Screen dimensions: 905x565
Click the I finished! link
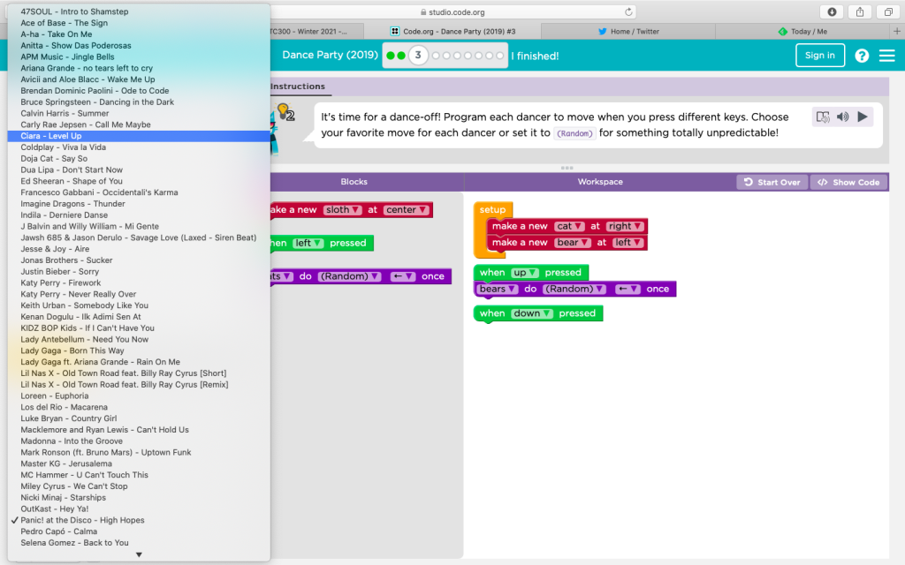535,56
